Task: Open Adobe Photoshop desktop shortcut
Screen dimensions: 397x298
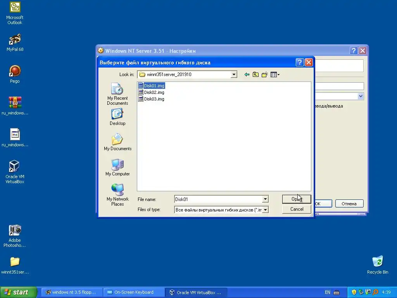Action: pos(15,236)
